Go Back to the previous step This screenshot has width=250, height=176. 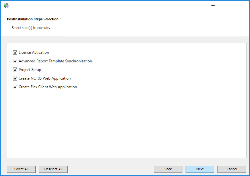(168, 169)
